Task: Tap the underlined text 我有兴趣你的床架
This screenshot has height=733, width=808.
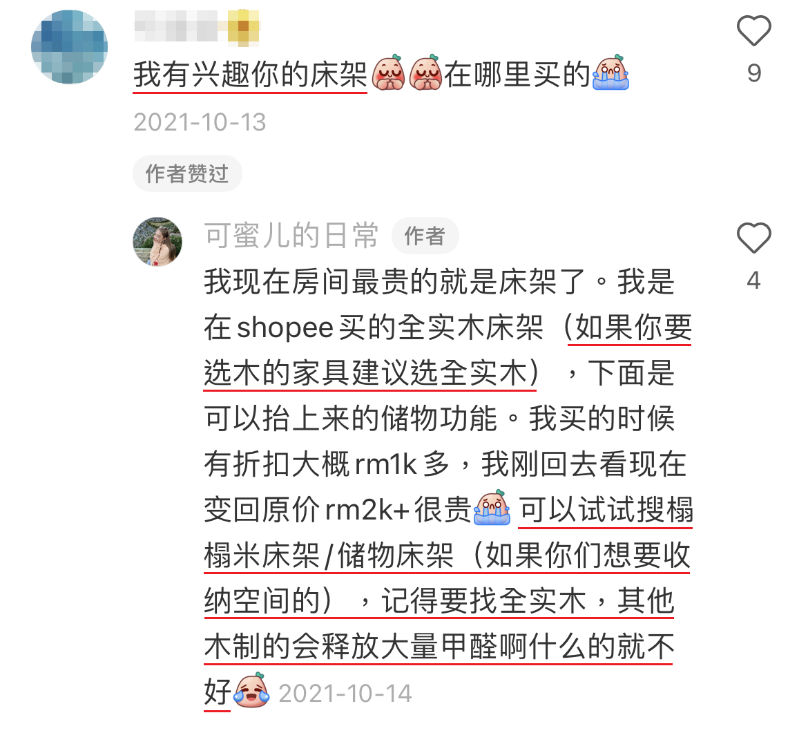Action: coord(251,75)
